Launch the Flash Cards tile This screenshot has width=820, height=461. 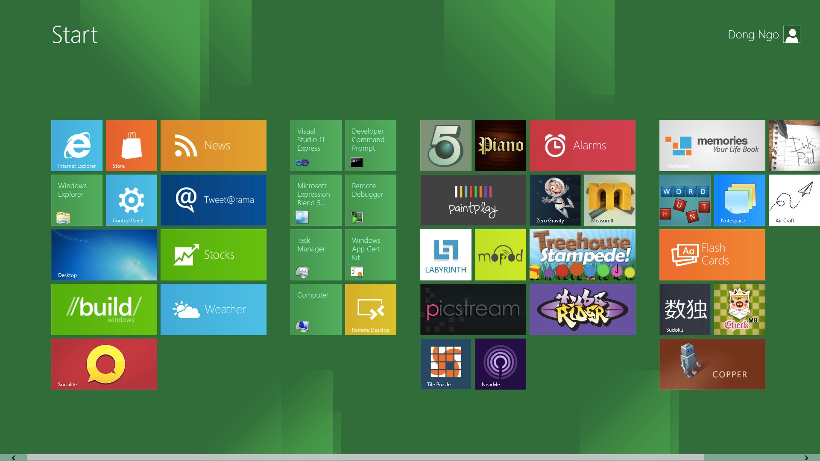[x=712, y=255]
